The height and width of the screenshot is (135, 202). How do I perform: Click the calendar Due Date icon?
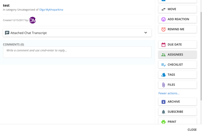(163, 45)
